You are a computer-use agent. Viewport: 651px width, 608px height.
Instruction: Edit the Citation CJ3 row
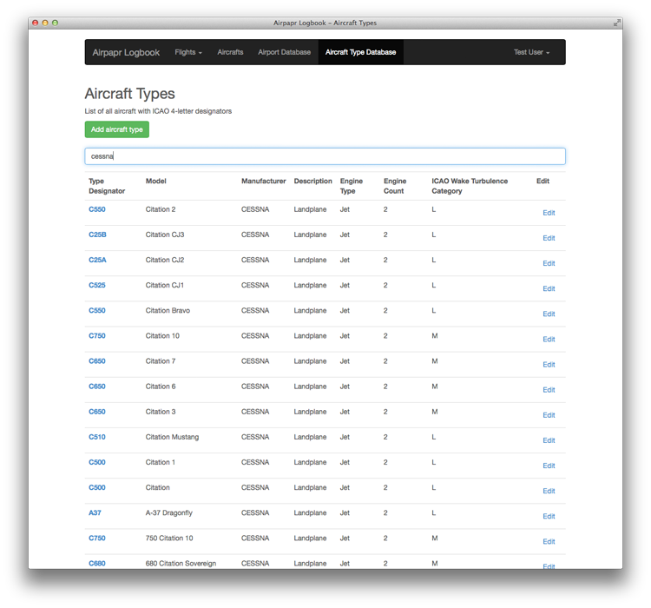point(549,238)
